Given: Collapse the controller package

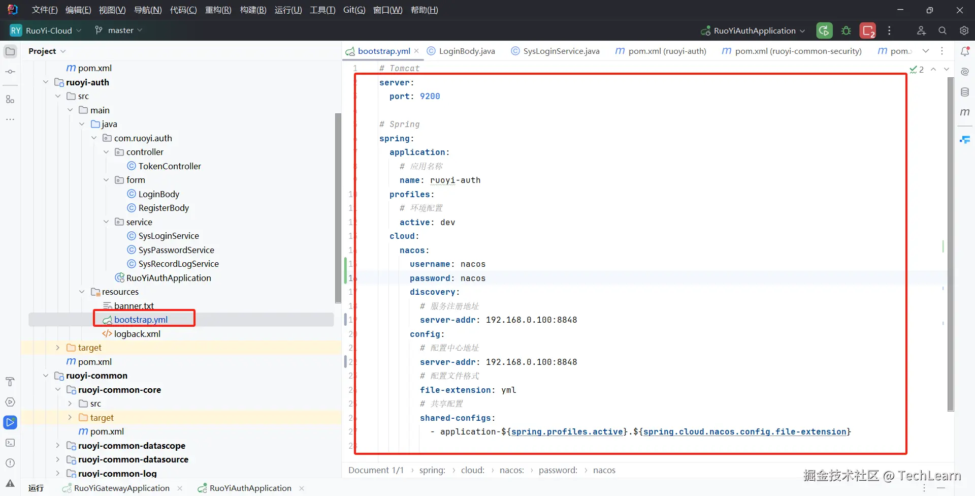Looking at the screenshot, I should click(106, 152).
